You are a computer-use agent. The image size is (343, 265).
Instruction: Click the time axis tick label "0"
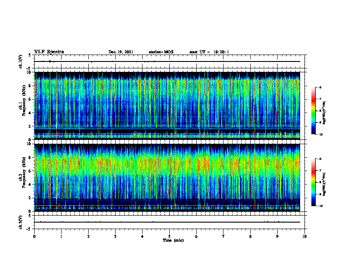(x=34, y=236)
